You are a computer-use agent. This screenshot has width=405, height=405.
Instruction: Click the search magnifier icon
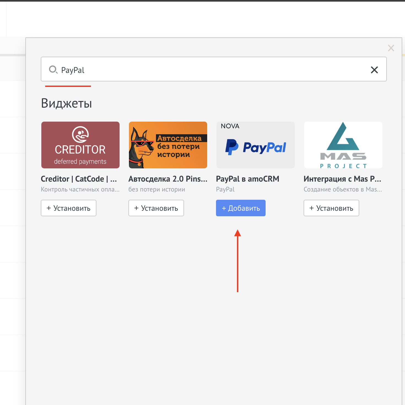[x=53, y=70]
